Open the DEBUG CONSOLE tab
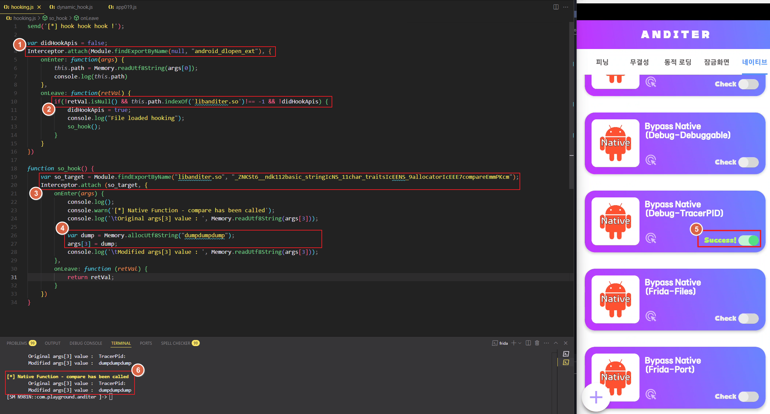The image size is (770, 414). pos(86,343)
